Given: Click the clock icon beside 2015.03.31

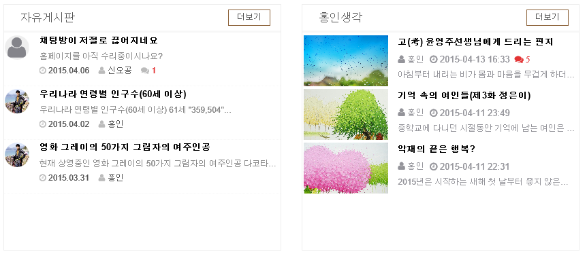Looking at the screenshot, I should tap(43, 178).
